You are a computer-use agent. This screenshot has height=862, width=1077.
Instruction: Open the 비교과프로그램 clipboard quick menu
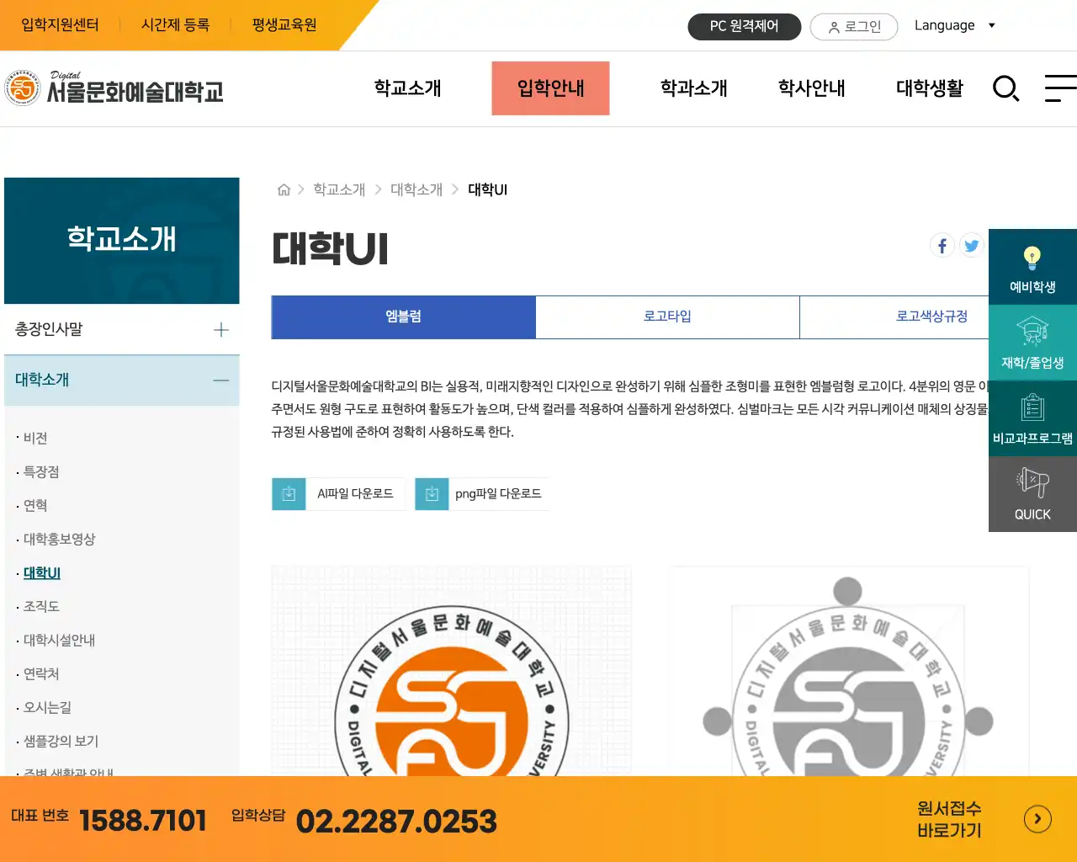(1032, 418)
